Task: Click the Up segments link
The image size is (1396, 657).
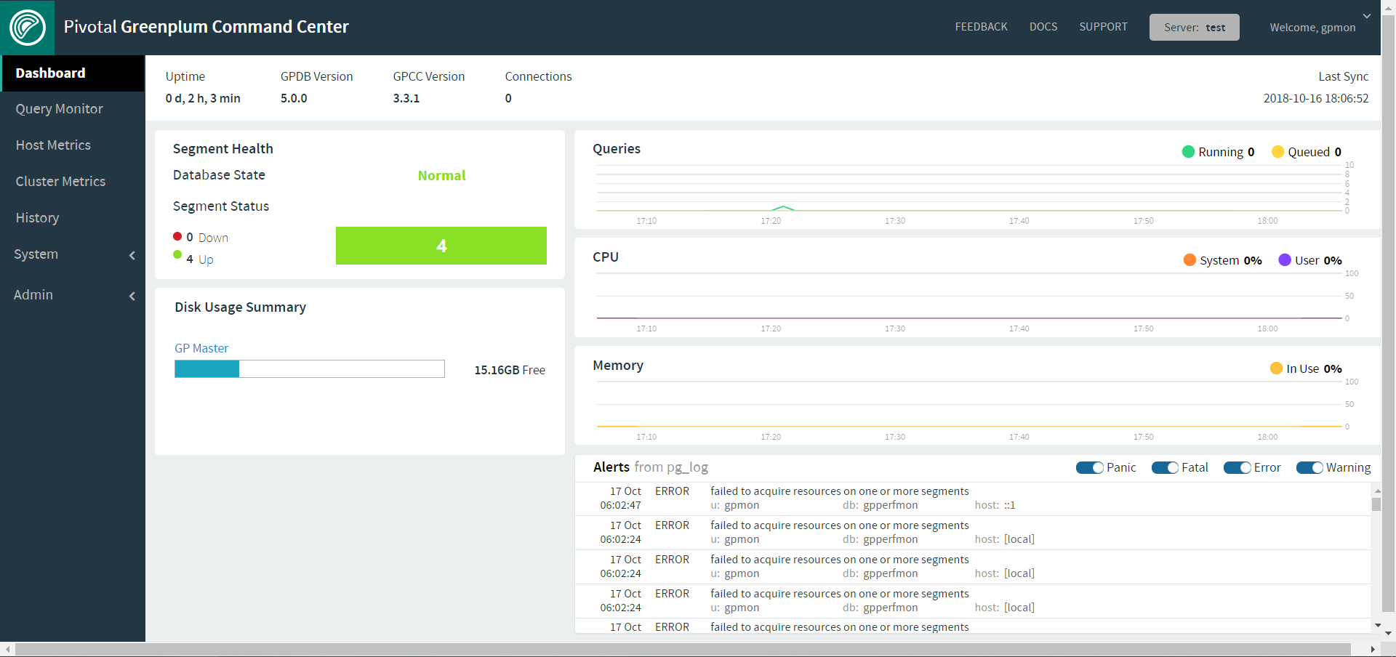Action: pos(206,259)
